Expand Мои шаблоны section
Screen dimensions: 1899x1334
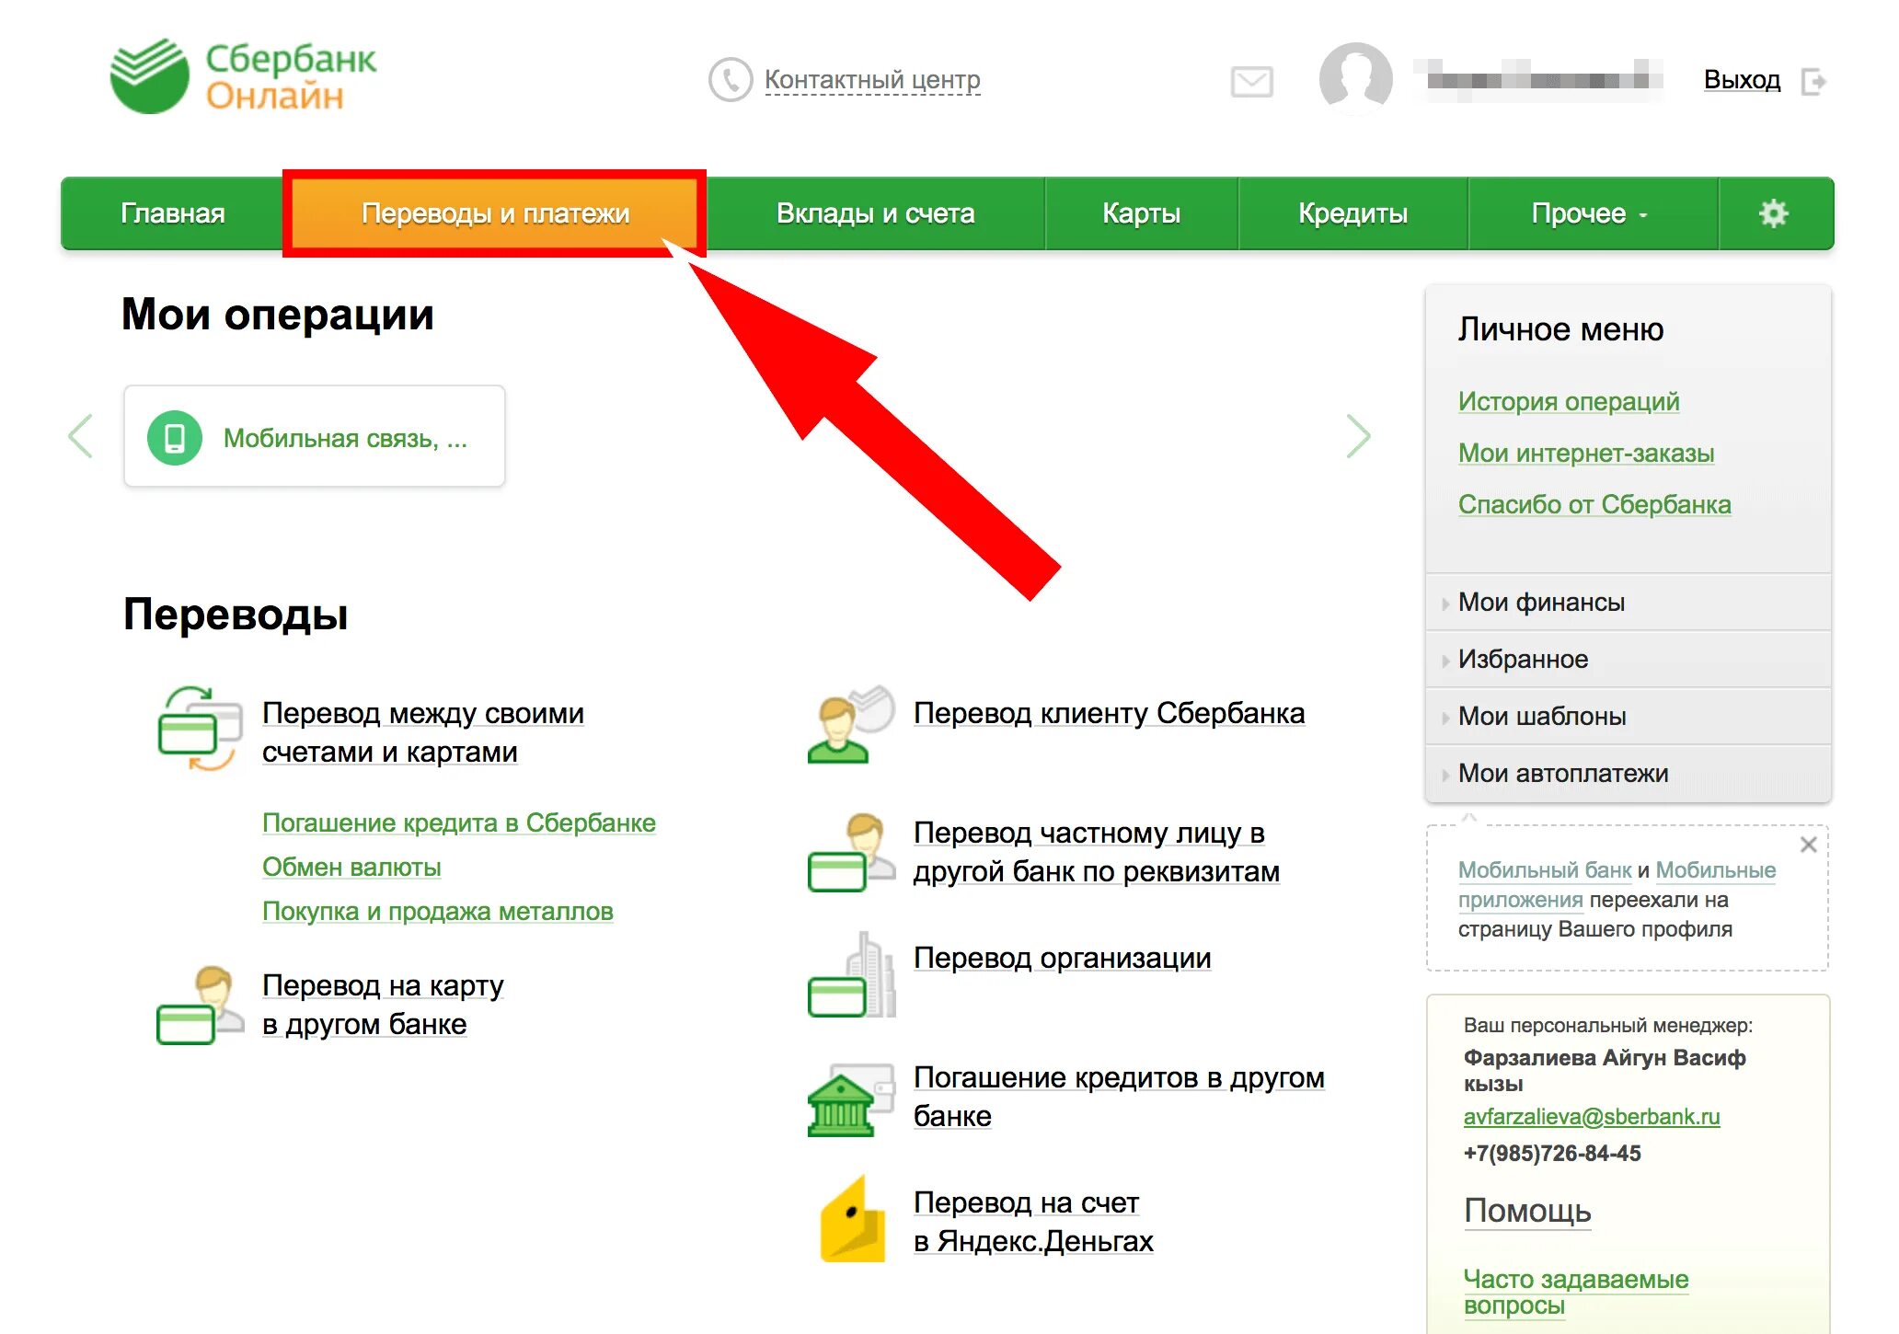point(1628,717)
